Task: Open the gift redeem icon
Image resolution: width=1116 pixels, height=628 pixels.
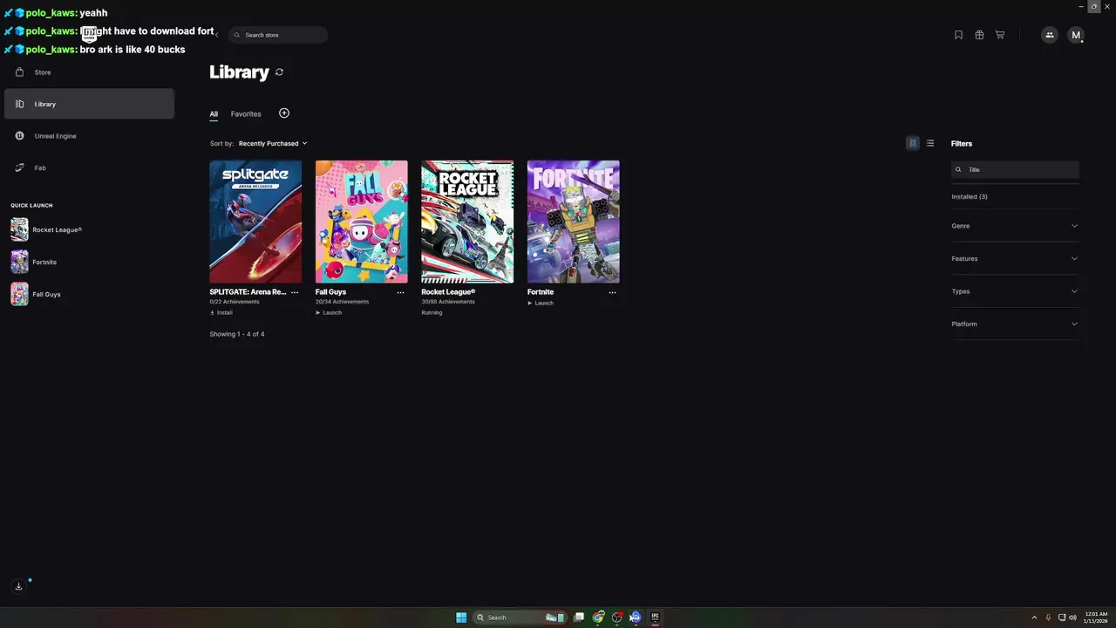Action: (979, 35)
